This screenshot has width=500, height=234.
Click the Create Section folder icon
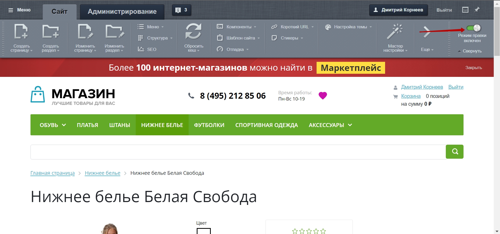(50, 32)
